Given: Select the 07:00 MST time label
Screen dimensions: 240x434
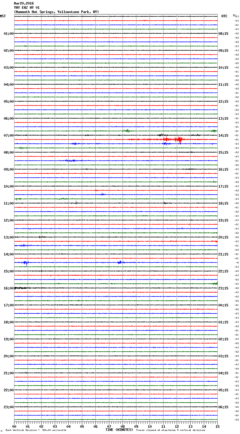Looking at the screenshot, I should 9,136.
